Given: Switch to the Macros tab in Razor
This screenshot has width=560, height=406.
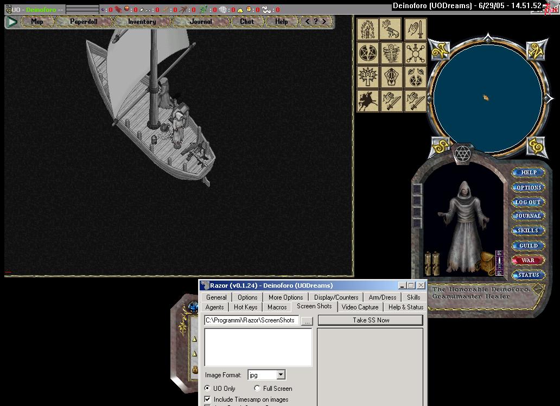Looking at the screenshot, I should click(x=277, y=307).
